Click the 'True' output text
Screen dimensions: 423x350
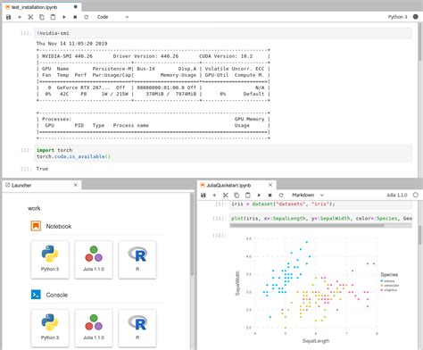42,169
